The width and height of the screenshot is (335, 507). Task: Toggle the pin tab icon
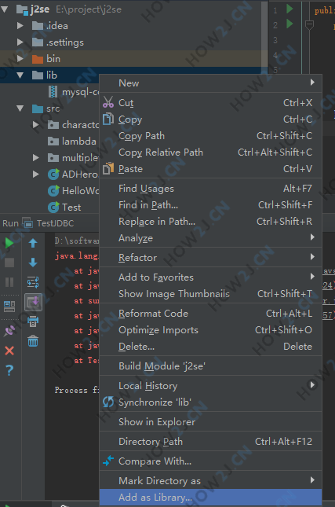[x=9, y=331]
